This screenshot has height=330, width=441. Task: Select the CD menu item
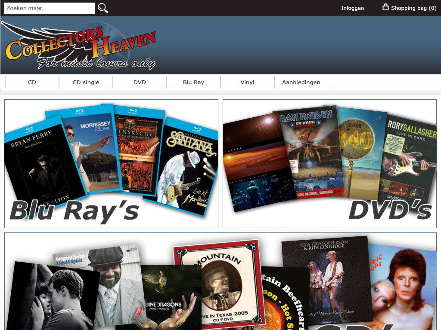coord(32,82)
